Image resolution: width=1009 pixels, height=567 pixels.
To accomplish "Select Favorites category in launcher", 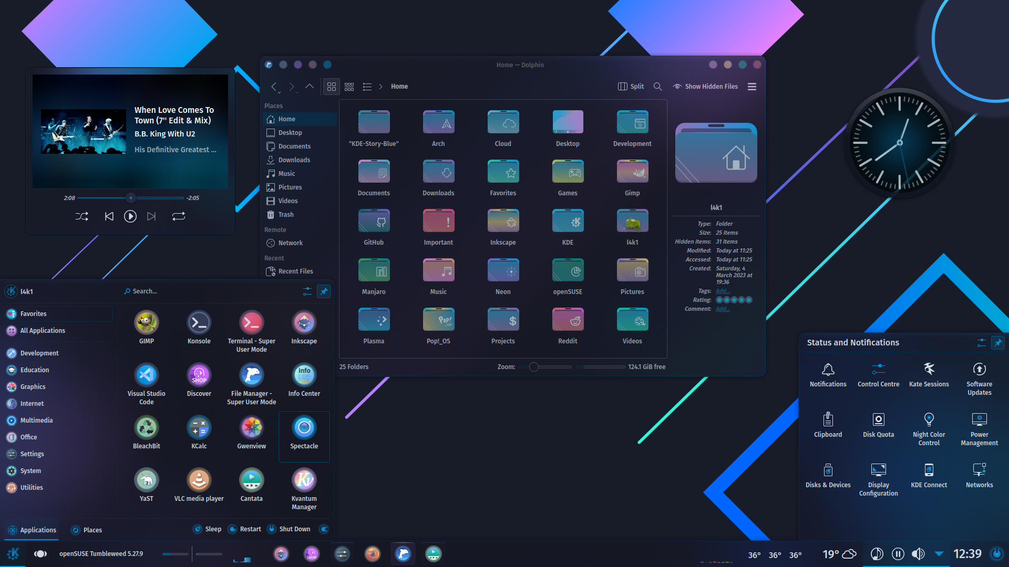I will point(58,314).
